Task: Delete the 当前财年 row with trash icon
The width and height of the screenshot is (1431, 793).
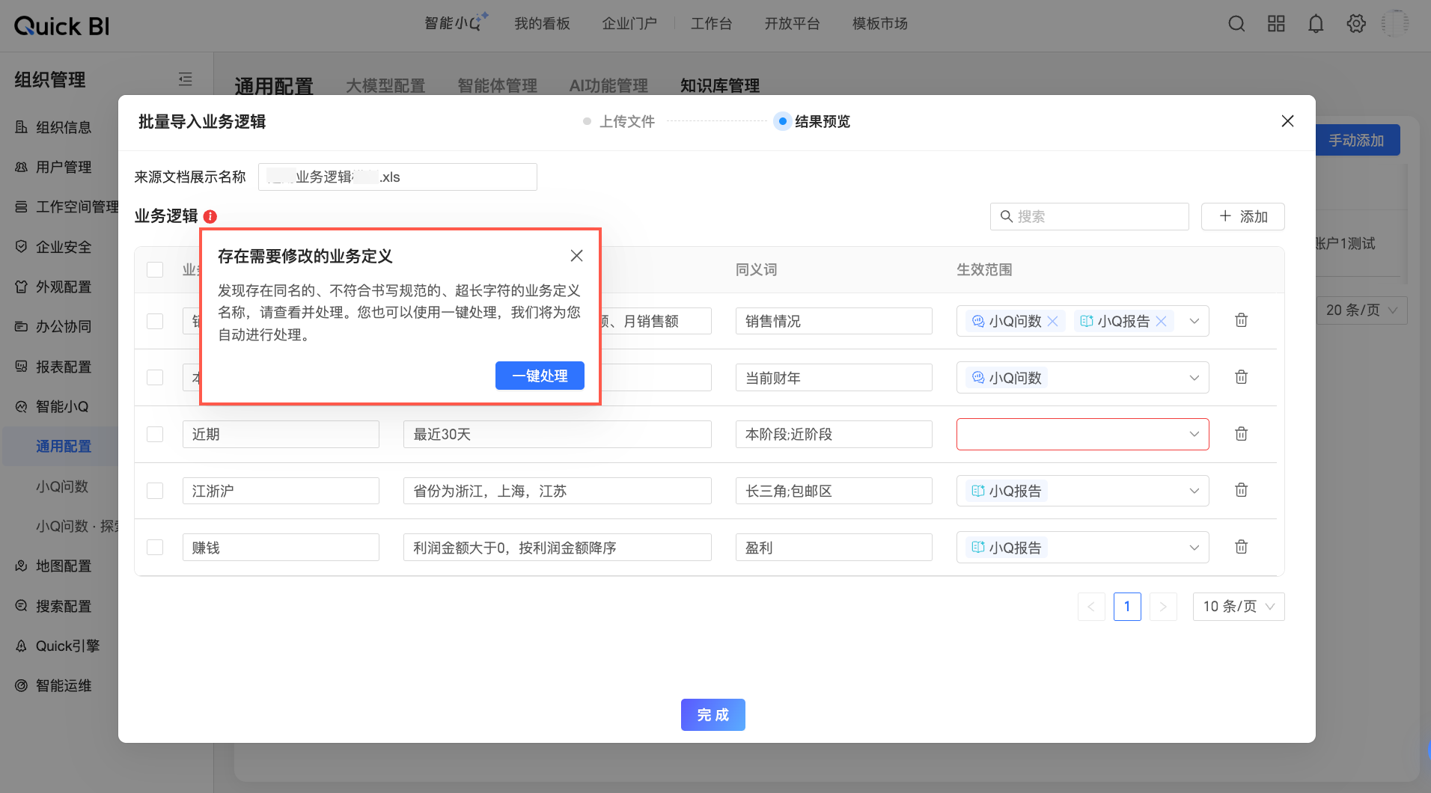Action: (1241, 377)
